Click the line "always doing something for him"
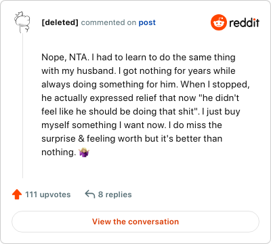 tap(146, 85)
